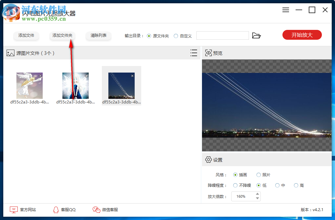Click the custom output directory input field

[x=222, y=35]
